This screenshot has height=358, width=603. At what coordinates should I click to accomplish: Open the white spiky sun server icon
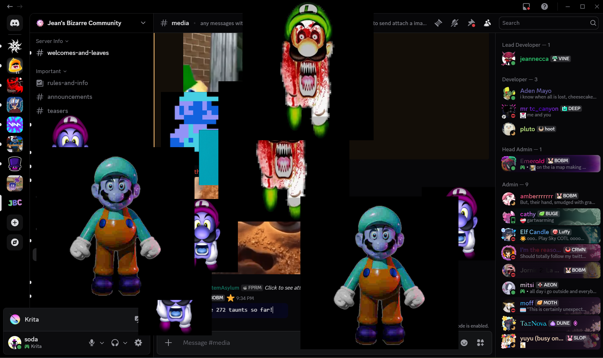pos(15,46)
